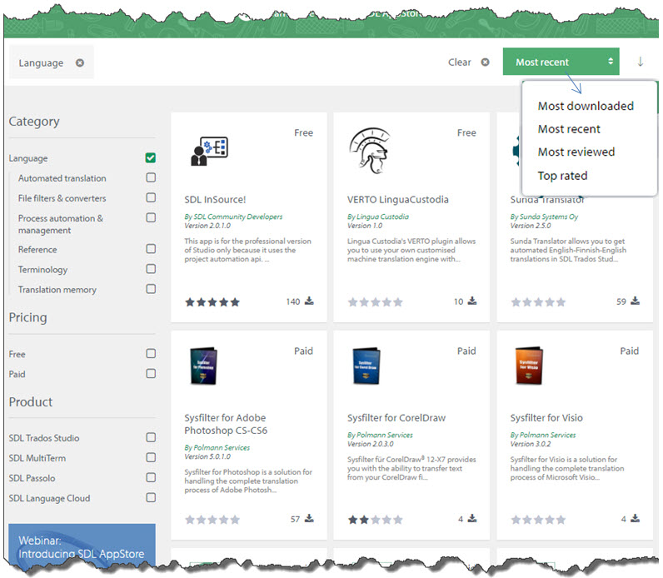Screen dimensions: 663x578
Task: Click star rating on VERTO LinguaCustodia card
Action: click(x=375, y=301)
